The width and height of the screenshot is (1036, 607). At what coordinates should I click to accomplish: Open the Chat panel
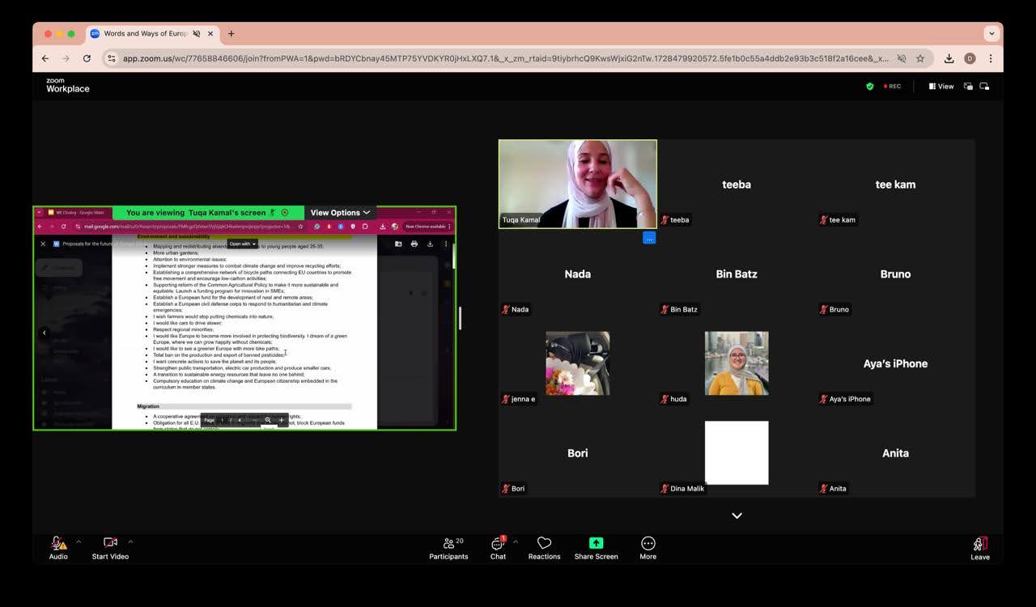point(498,548)
